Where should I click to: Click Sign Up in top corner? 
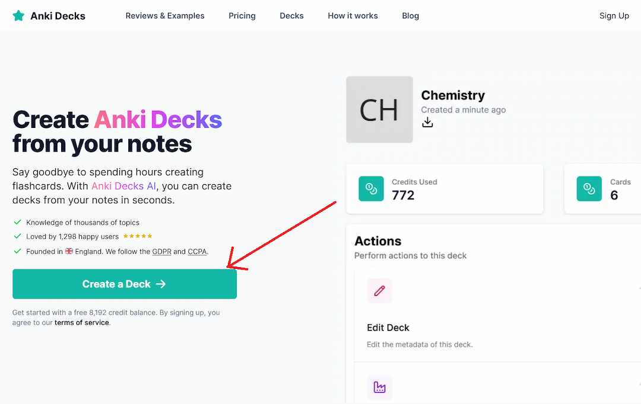pos(614,15)
